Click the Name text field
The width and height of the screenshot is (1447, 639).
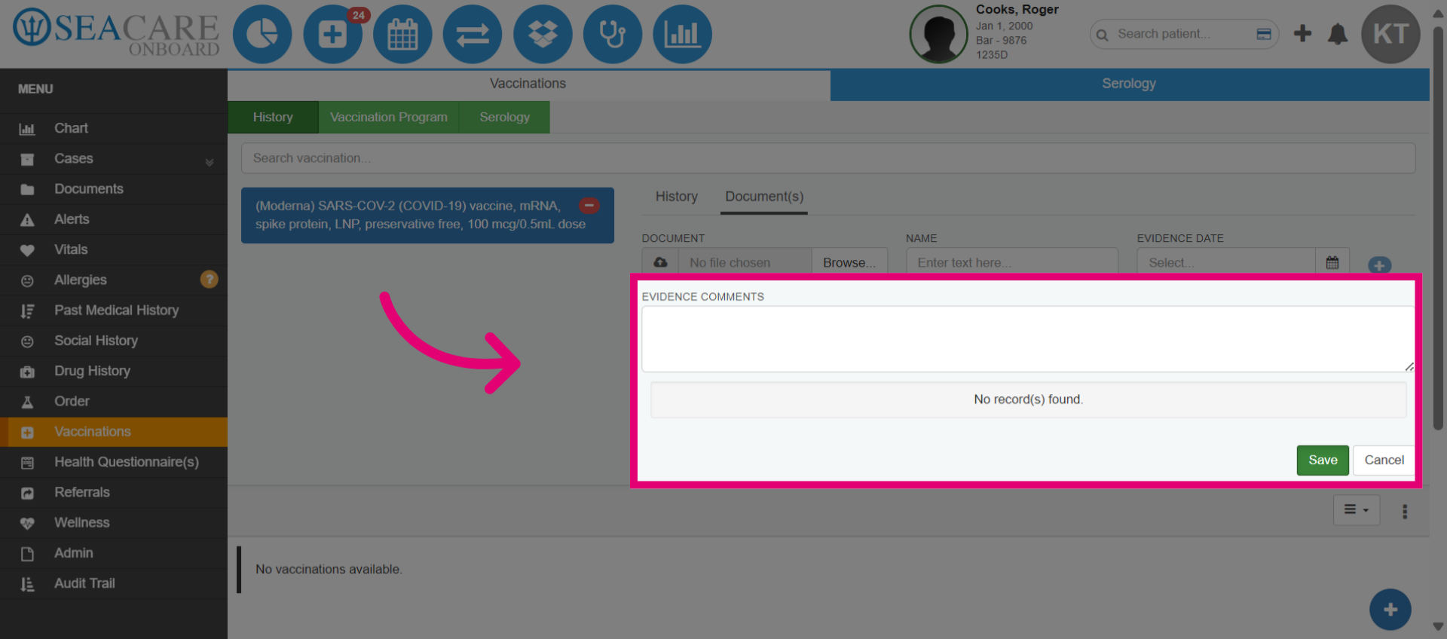pyautogui.click(x=1012, y=262)
